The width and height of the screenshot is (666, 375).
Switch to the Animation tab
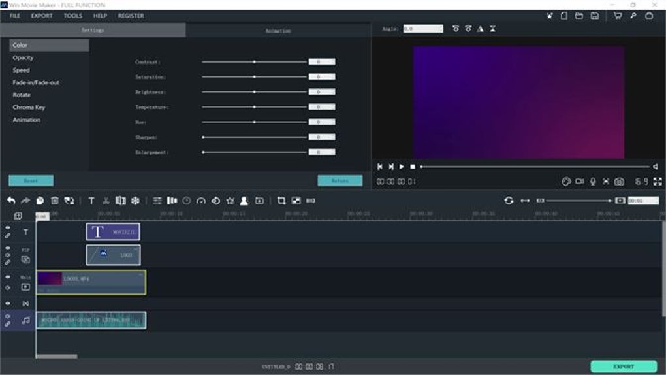coord(278,31)
